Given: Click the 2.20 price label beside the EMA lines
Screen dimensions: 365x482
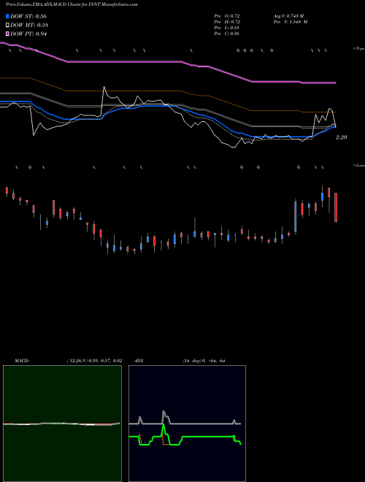Looking at the screenshot, I should coord(341,137).
